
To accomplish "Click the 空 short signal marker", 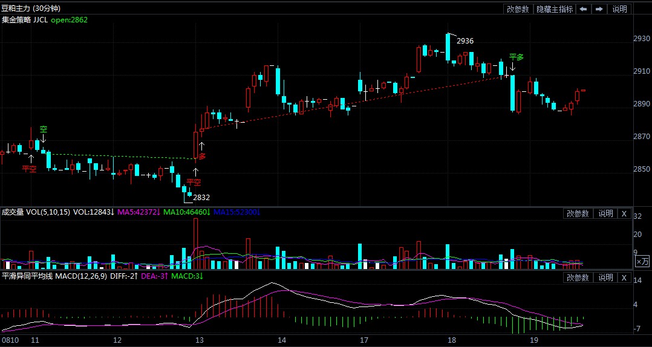I will [x=44, y=138].
